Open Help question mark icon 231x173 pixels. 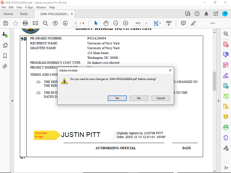[197, 14]
